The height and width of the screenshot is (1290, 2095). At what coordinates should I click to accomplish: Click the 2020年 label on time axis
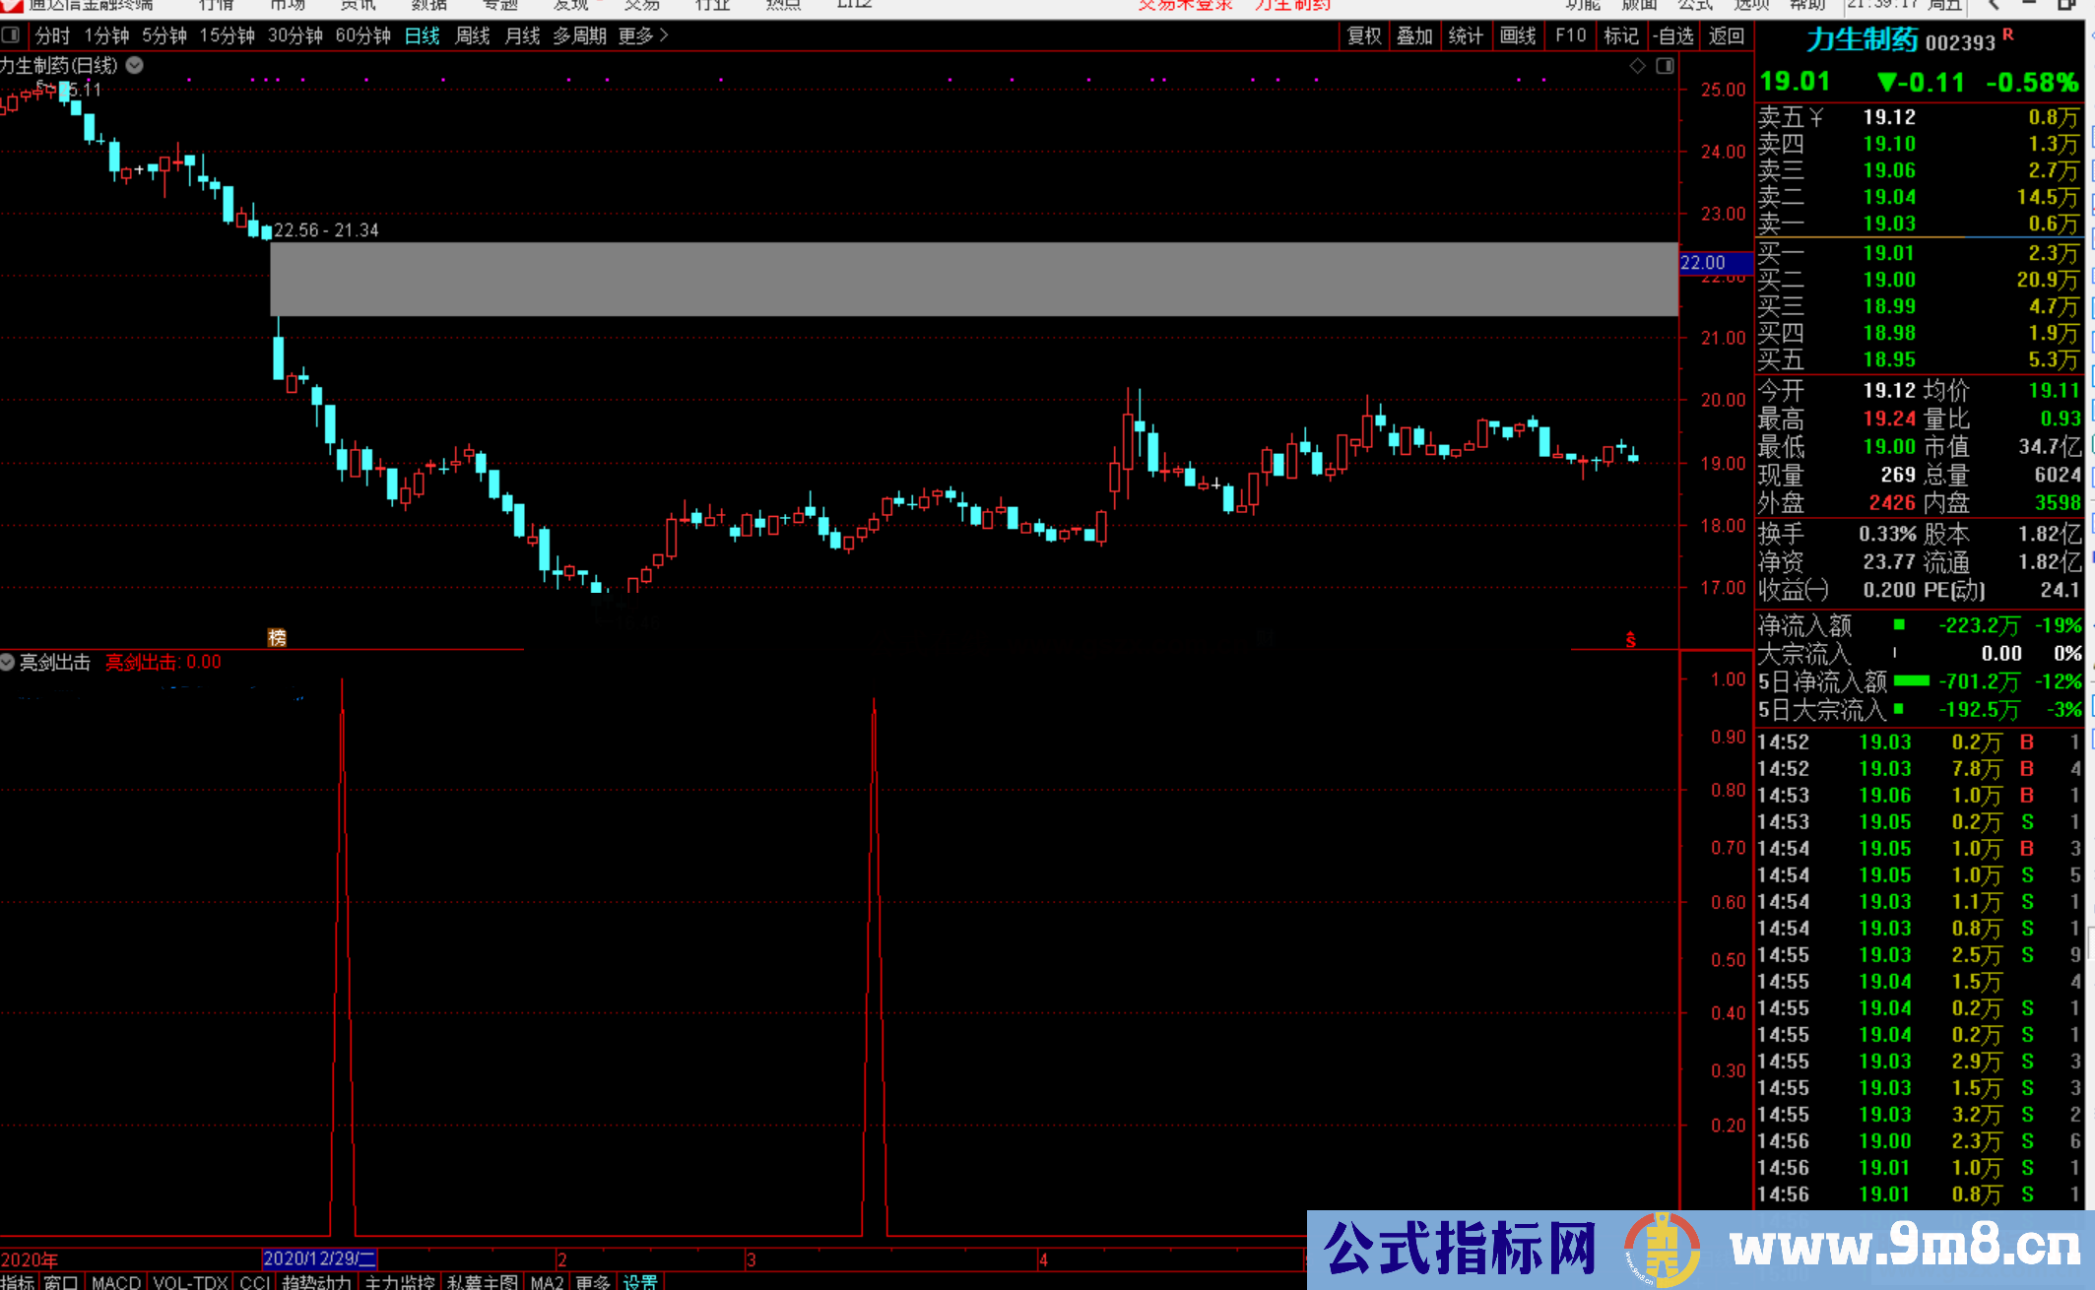[x=30, y=1259]
